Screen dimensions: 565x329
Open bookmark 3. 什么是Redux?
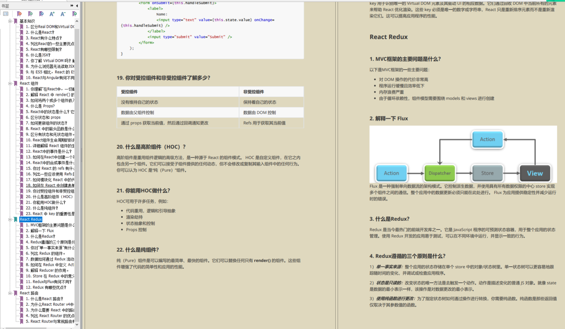[x=40, y=236]
